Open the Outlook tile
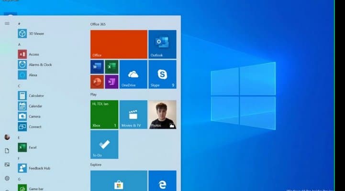The image size is (345, 191). pyautogui.click(x=162, y=44)
